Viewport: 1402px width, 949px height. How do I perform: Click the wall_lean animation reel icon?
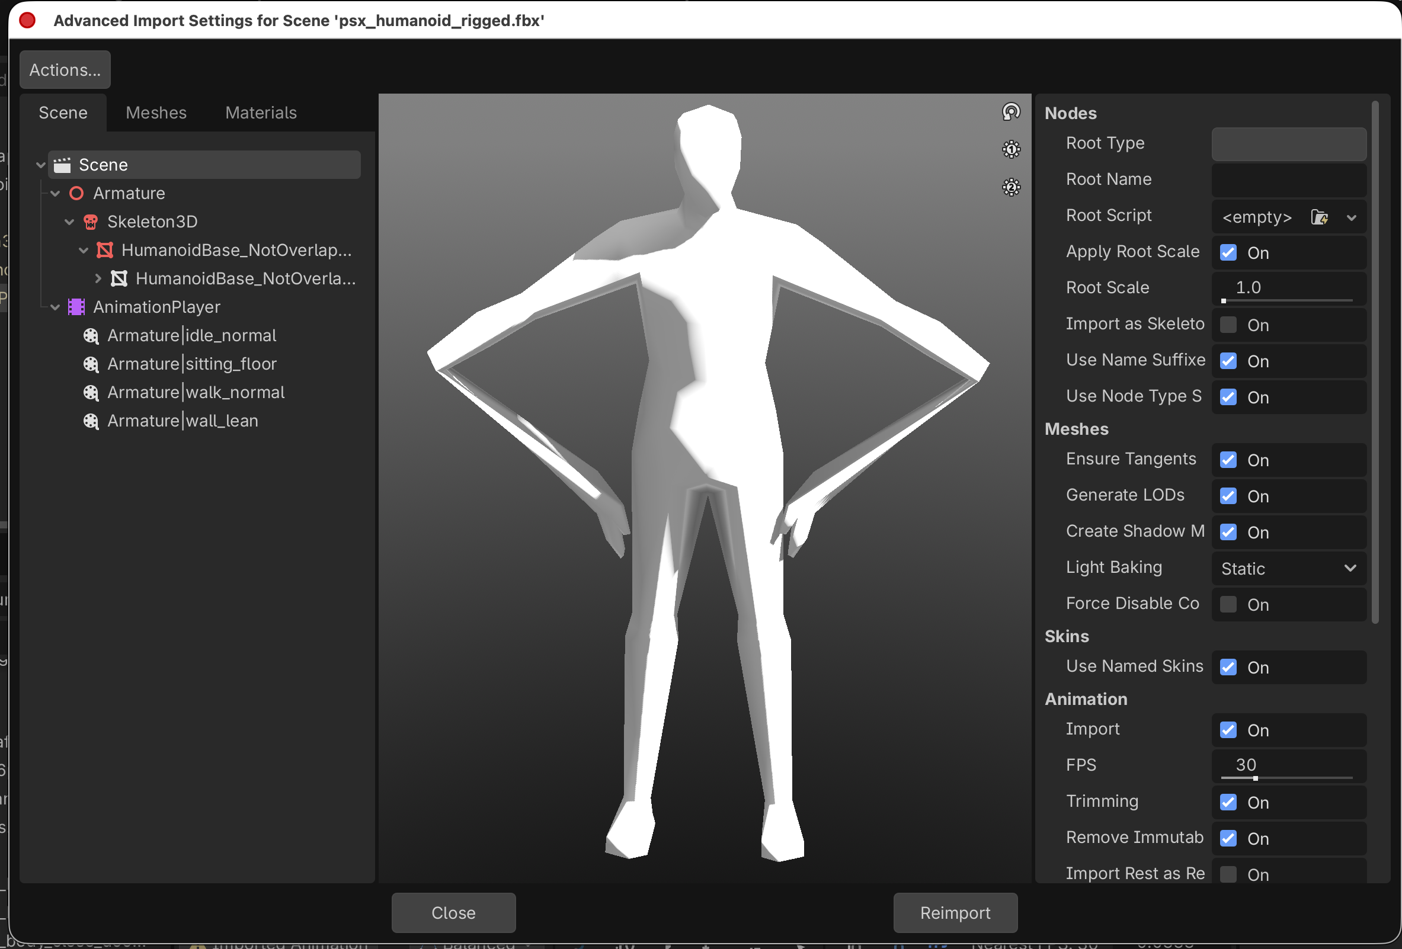coord(91,421)
